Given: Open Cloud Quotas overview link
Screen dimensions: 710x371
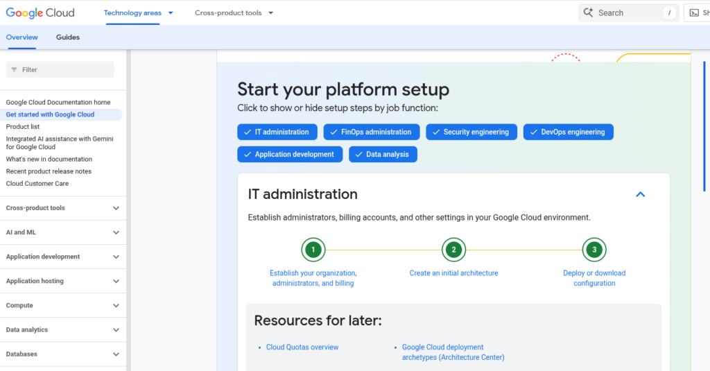Looking at the screenshot, I should 302,347.
